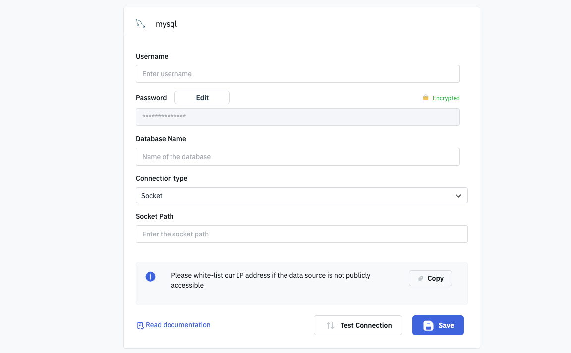Click the copy icon inside Copy button
Screen dimensions: 571x353
point(421,278)
